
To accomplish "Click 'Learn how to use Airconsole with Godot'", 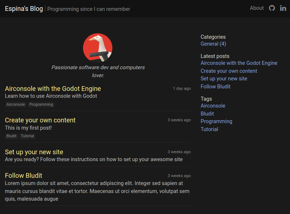I will pyautogui.click(x=51, y=96).
